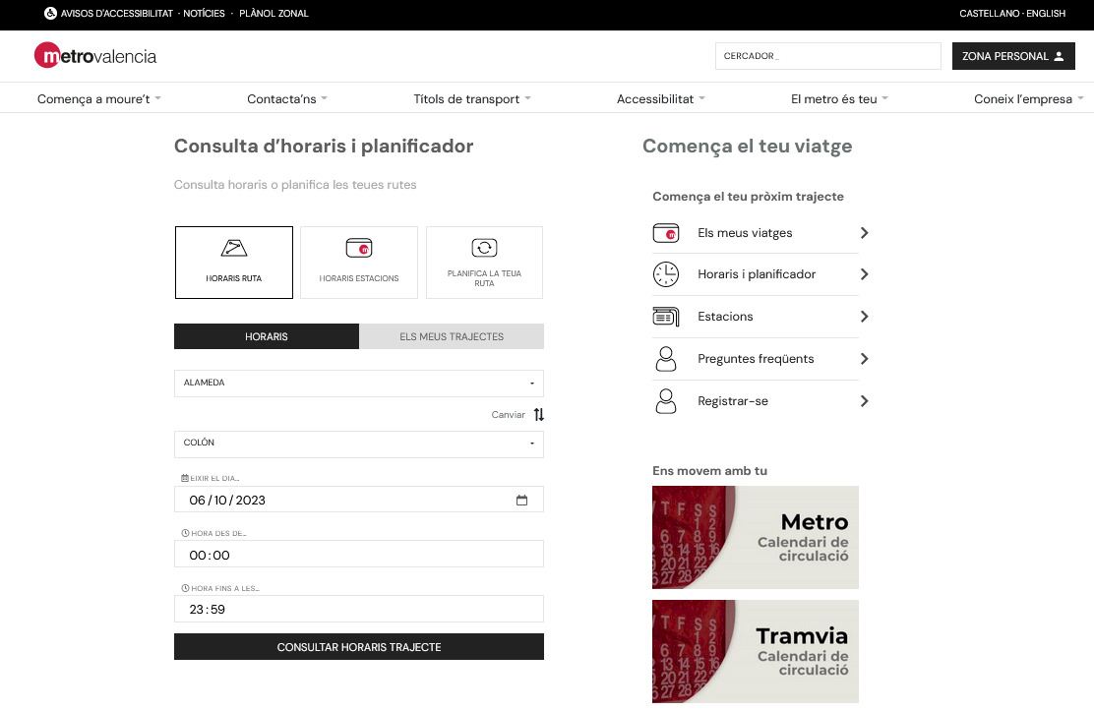Image resolution: width=1094 pixels, height=711 pixels.
Task: Switch language to Castellano
Action: (990, 14)
